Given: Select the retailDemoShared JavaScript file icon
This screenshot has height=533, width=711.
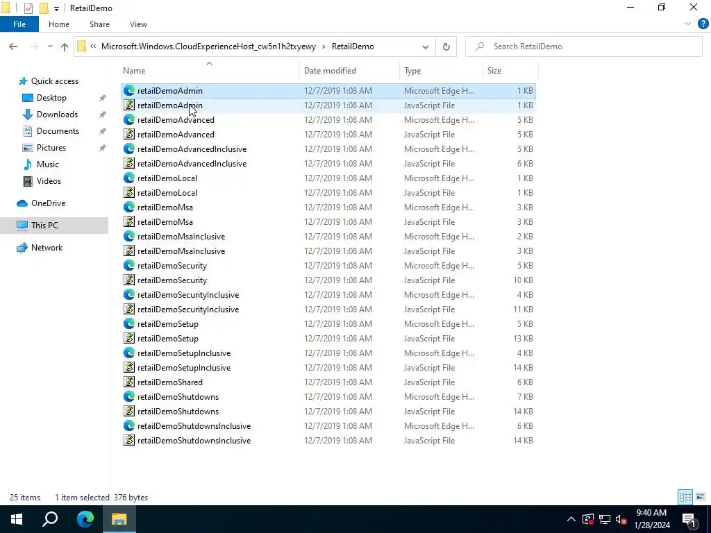Looking at the screenshot, I should [129, 382].
